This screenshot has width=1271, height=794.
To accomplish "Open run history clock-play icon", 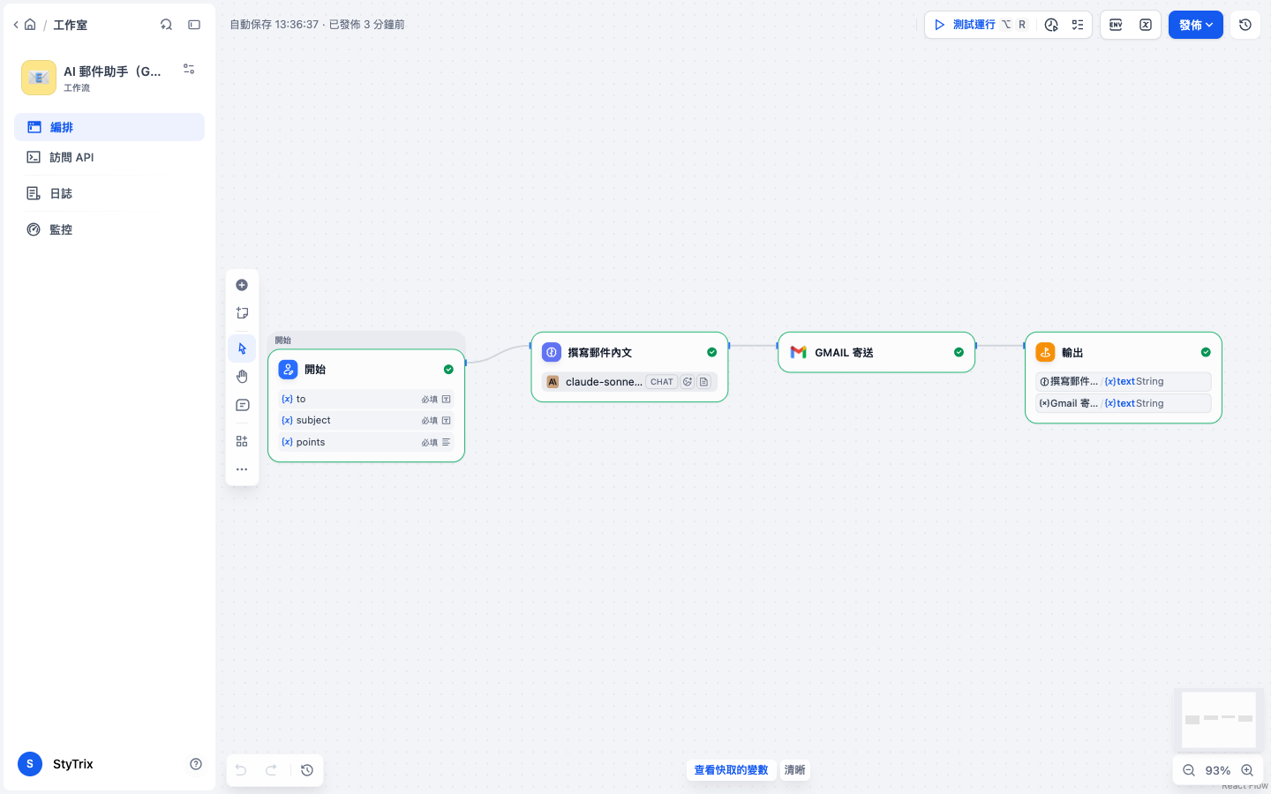I will tap(1051, 25).
